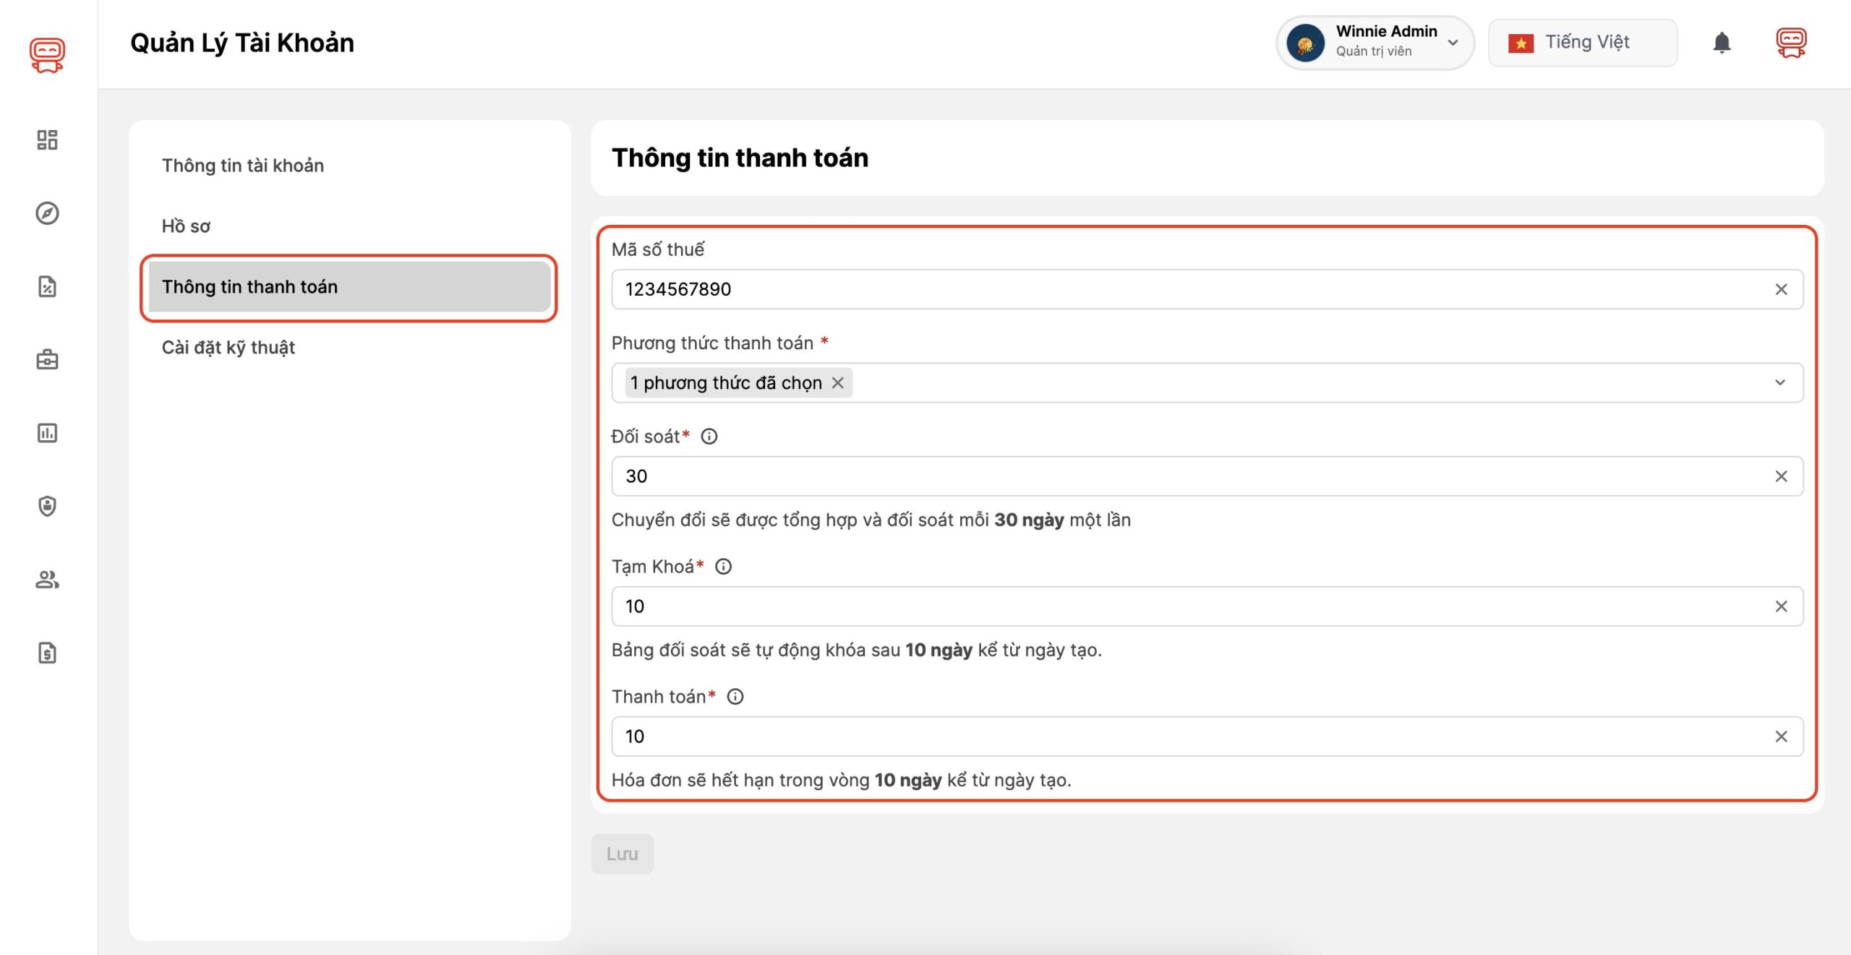Clear the Mã số thuế field

1781,289
